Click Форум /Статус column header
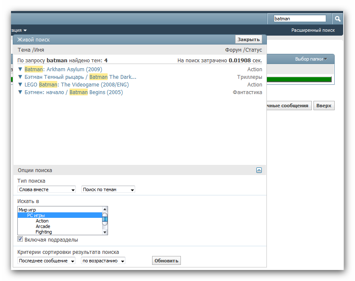Image resolution: width=355 pixels, height=281 pixels. pyautogui.click(x=244, y=50)
